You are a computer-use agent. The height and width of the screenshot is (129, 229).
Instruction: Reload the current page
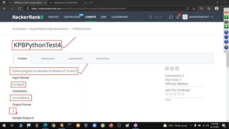click(19, 9)
